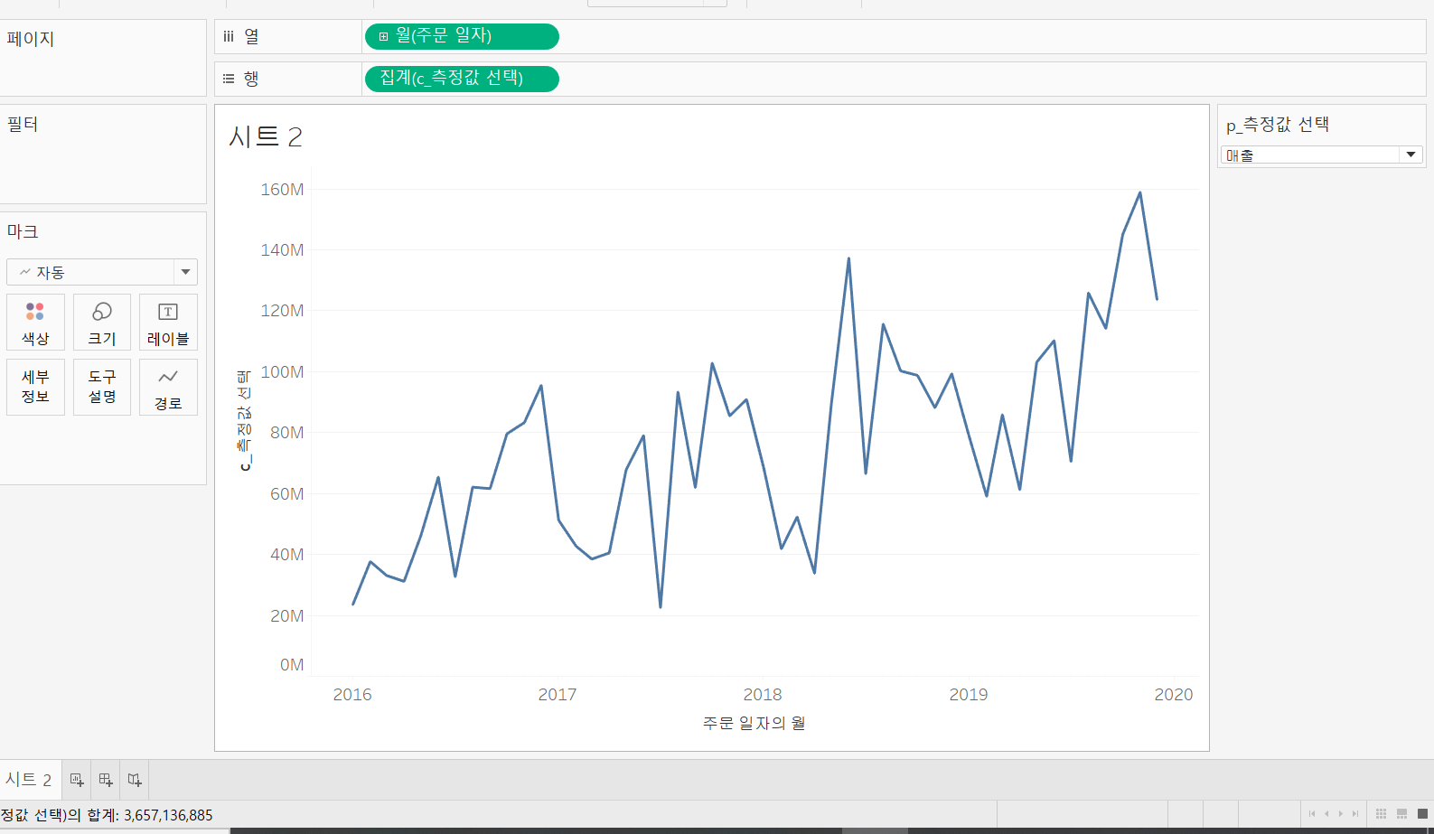Screen dimensions: 1434x834
Task: Add a new worksheet tab
Action: coord(77,780)
